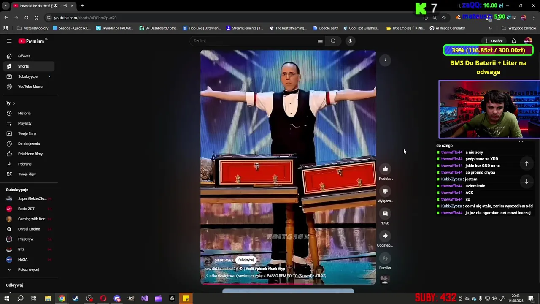
Task: Open Google Earth bookmark
Action: point(325,28)
